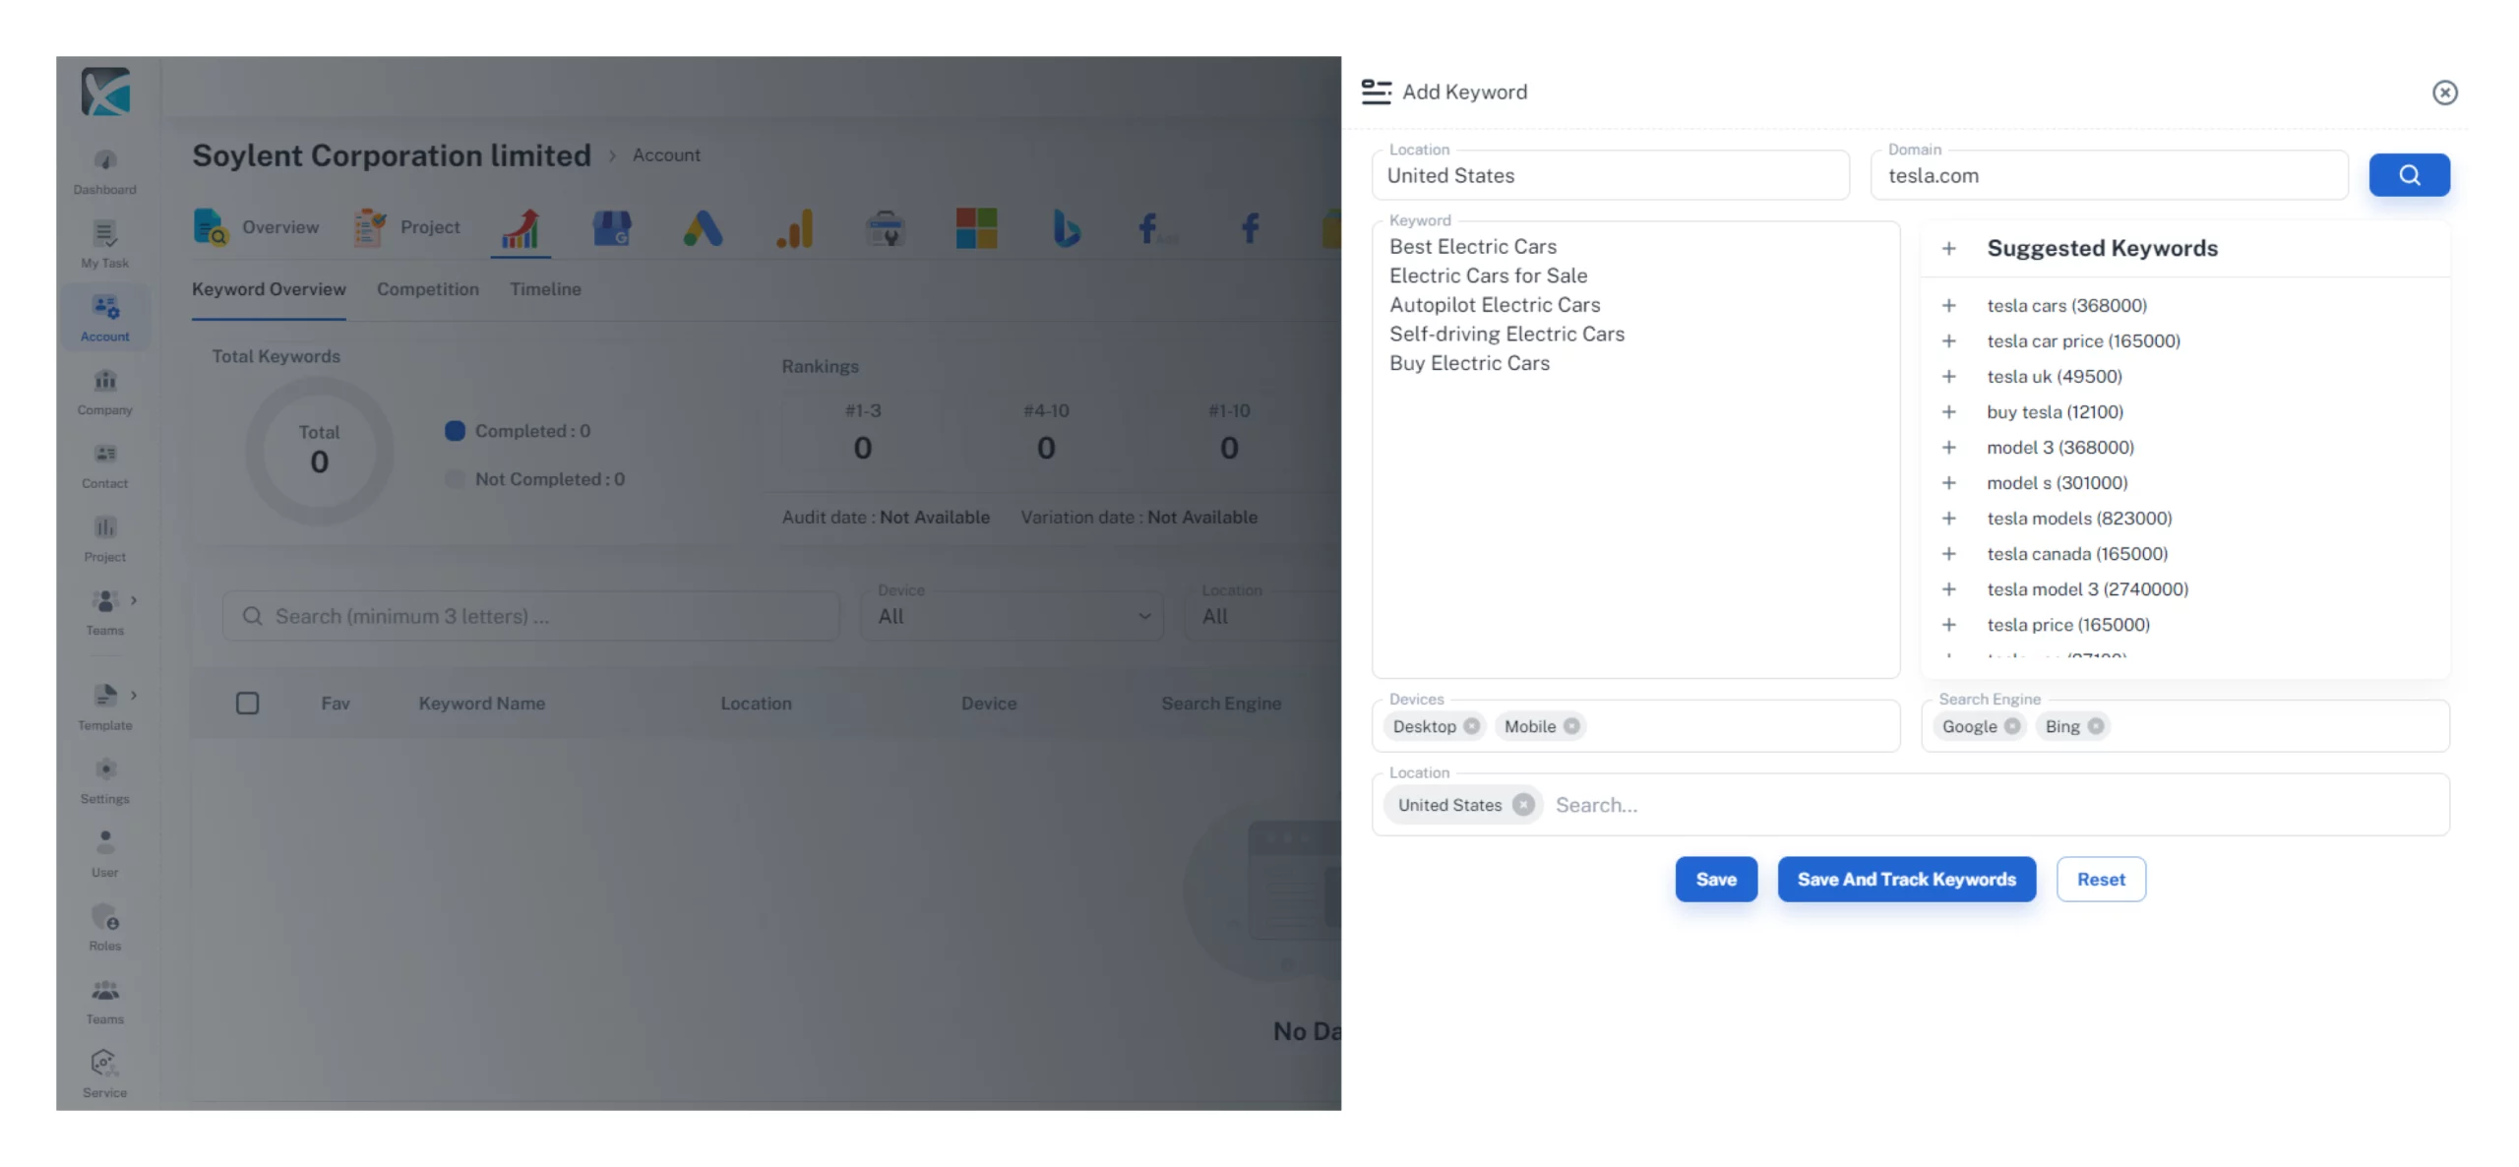Screen dimensions: 2519x1167
Task: Open the Location filter dropdown showing All
Action: click(x=1263, y=616)
